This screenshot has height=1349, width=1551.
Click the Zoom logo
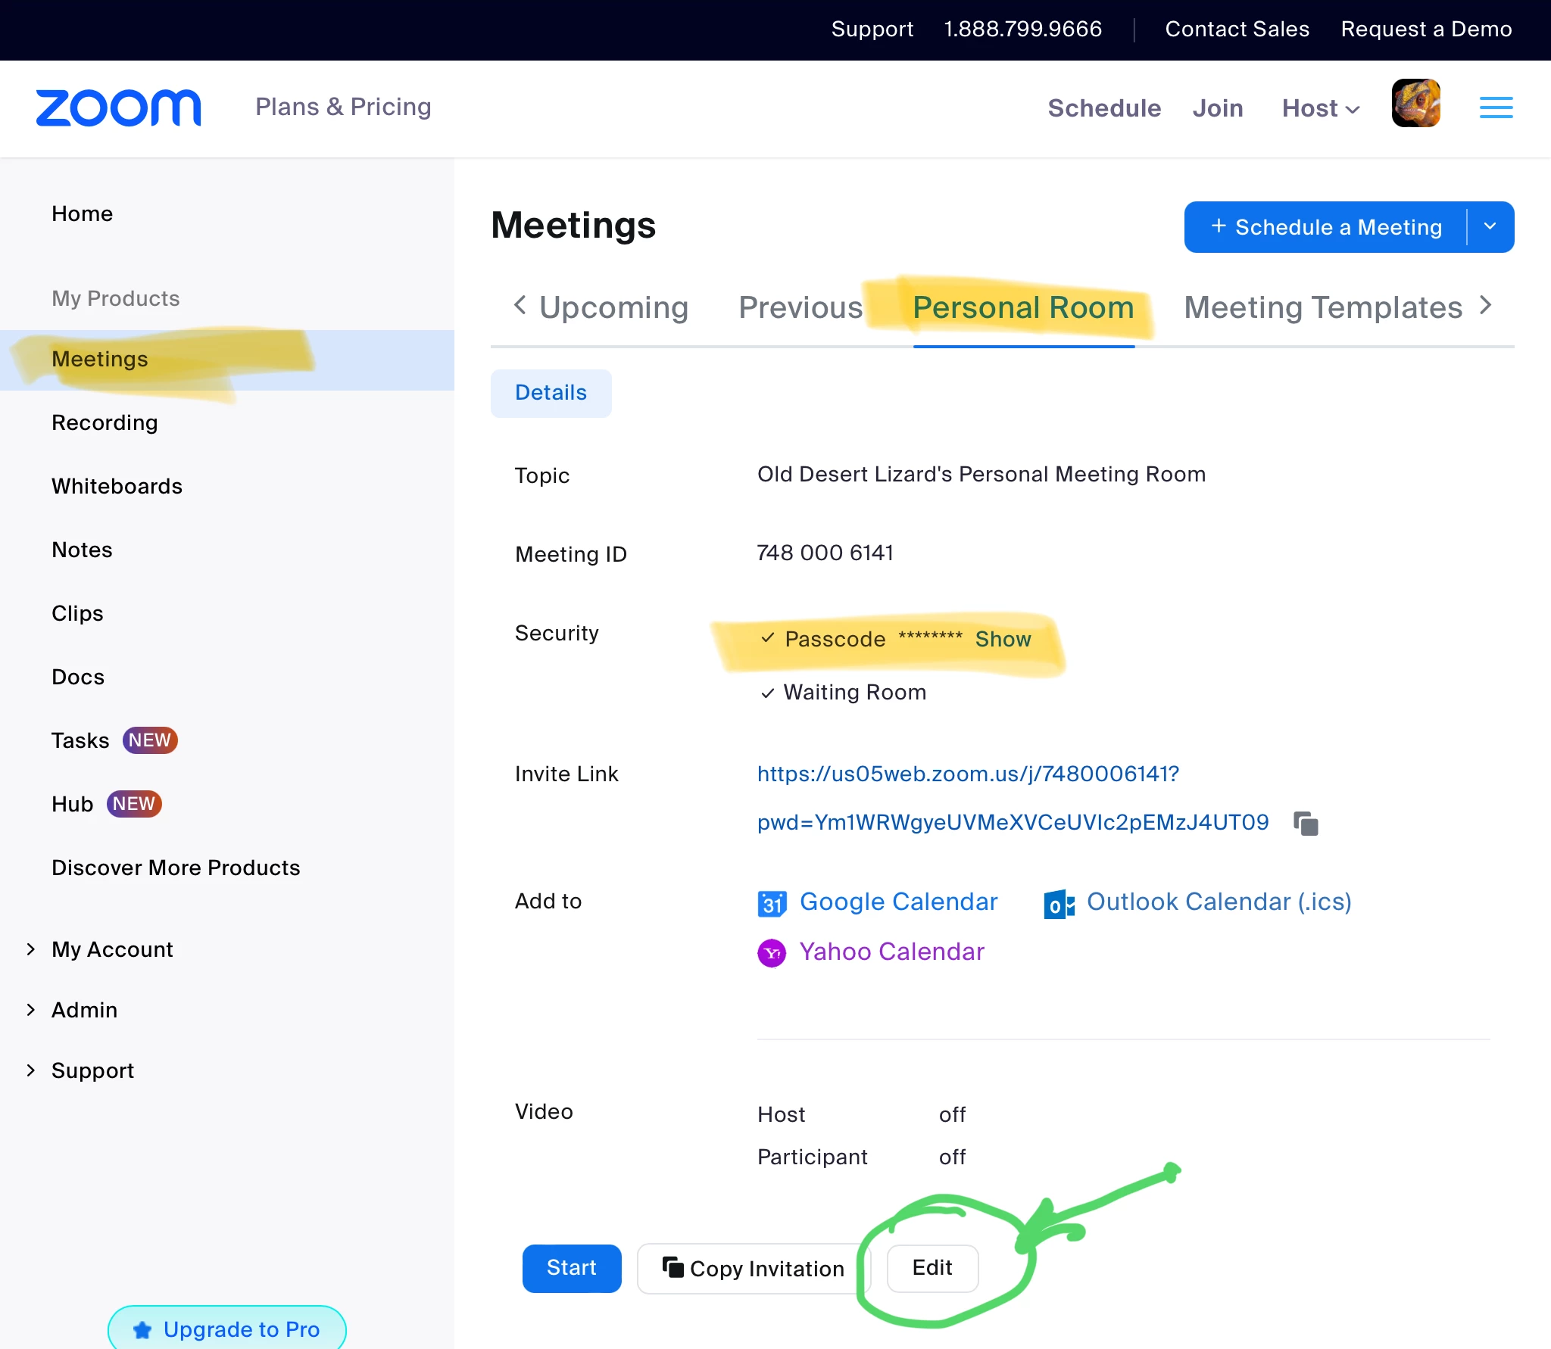[119, 107]
